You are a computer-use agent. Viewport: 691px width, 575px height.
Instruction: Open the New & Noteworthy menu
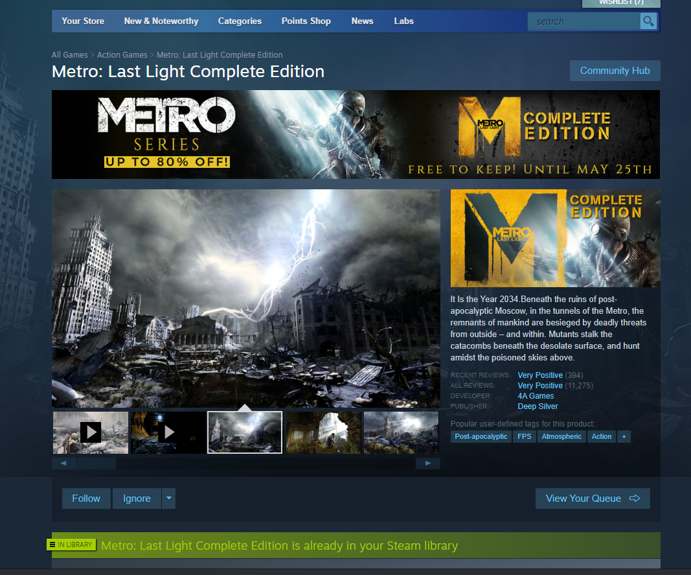coord(161,21)
